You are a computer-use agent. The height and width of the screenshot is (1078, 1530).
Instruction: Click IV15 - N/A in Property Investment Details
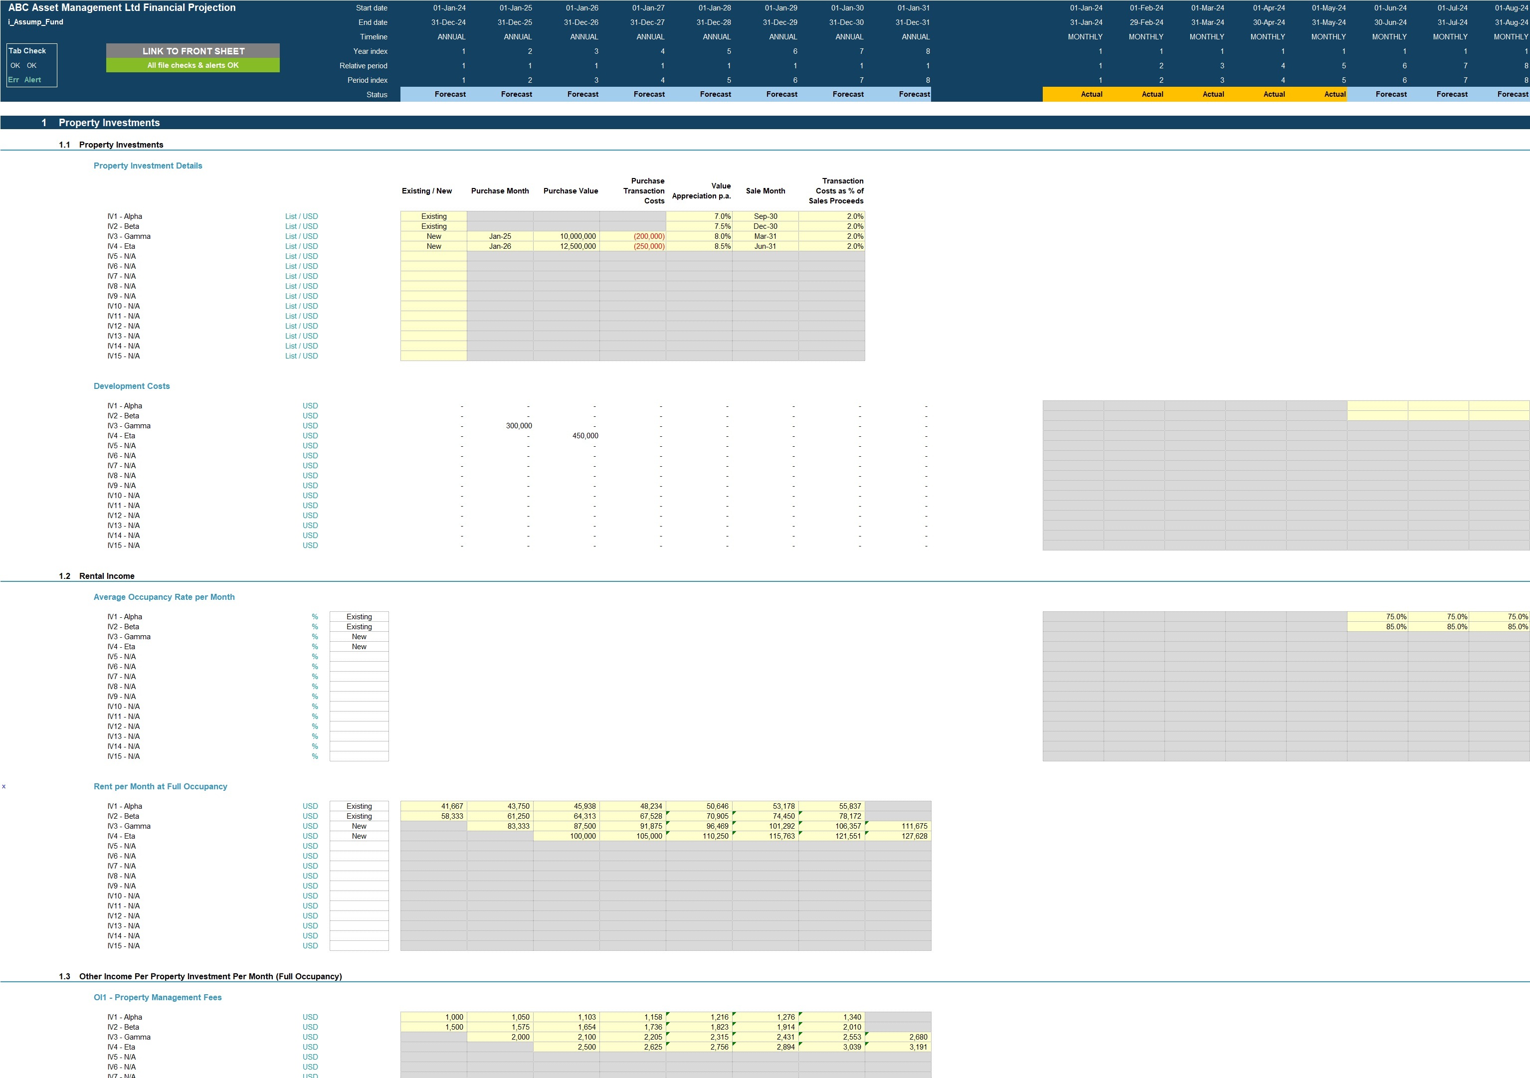124,357
